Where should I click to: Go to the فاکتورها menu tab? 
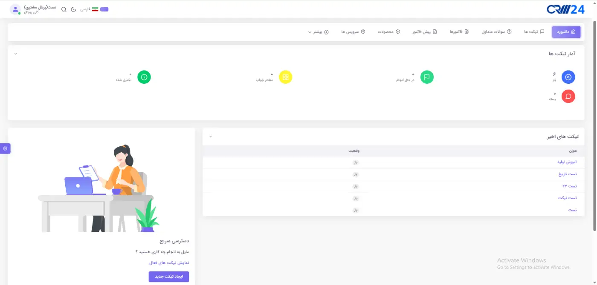pyautogui.click(x=459, y=32)
